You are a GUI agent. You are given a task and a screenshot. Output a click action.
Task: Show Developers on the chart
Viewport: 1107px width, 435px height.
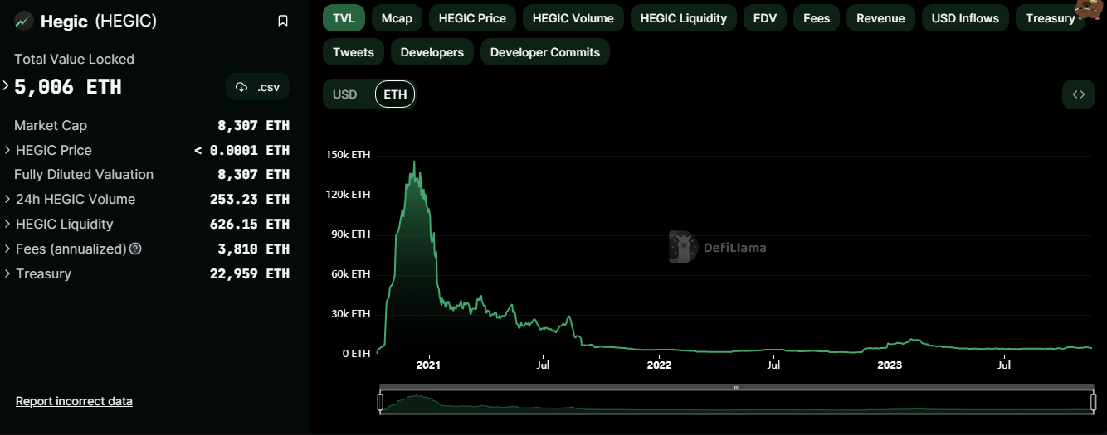(432, 52)
